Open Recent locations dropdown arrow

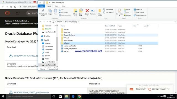pos(47,22)
